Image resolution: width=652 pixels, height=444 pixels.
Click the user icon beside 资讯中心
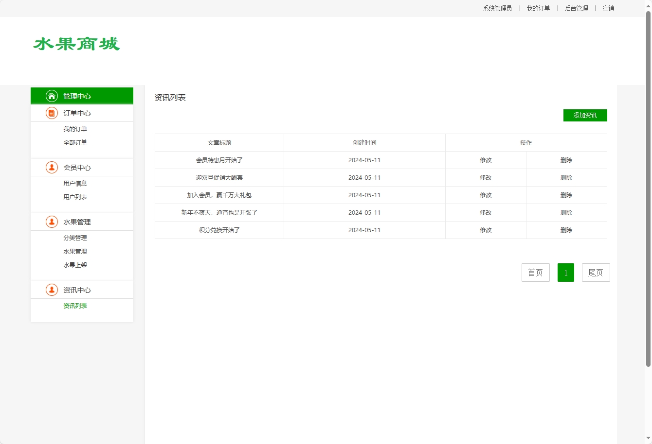click(x=52, y=290)
